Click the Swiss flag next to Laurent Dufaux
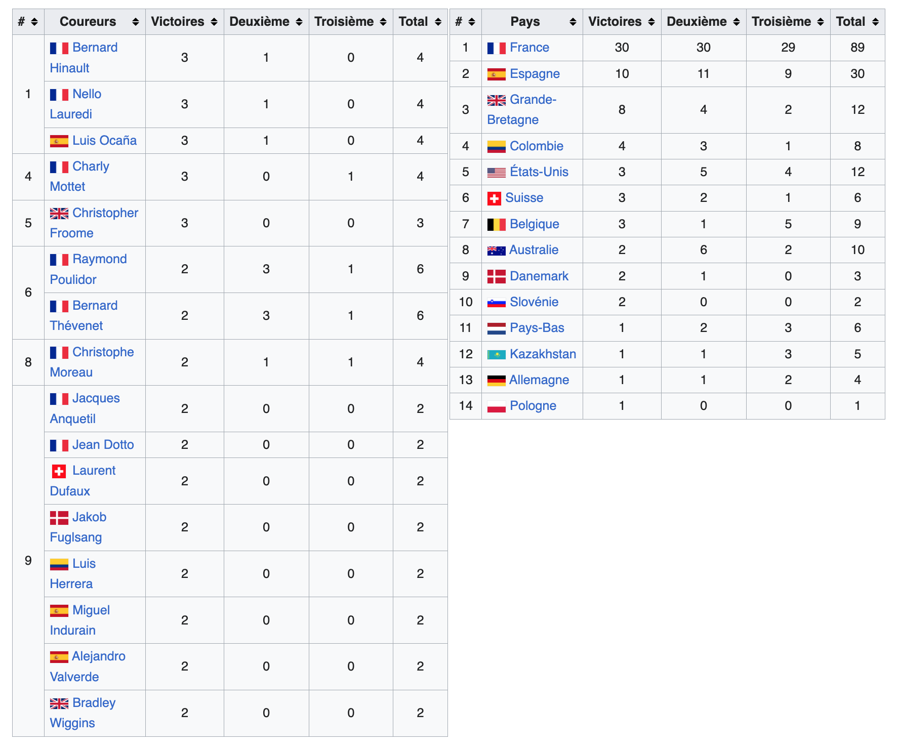 tap(59, 472)
